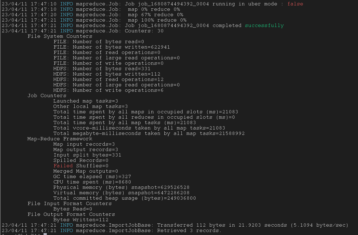
Task: Click the 'Job Counters' heading
Action: click(47, 96)
